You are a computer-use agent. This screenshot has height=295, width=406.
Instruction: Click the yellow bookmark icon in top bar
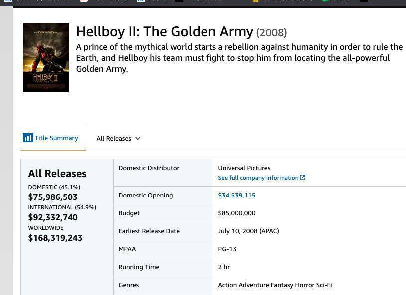click(255, 1)
